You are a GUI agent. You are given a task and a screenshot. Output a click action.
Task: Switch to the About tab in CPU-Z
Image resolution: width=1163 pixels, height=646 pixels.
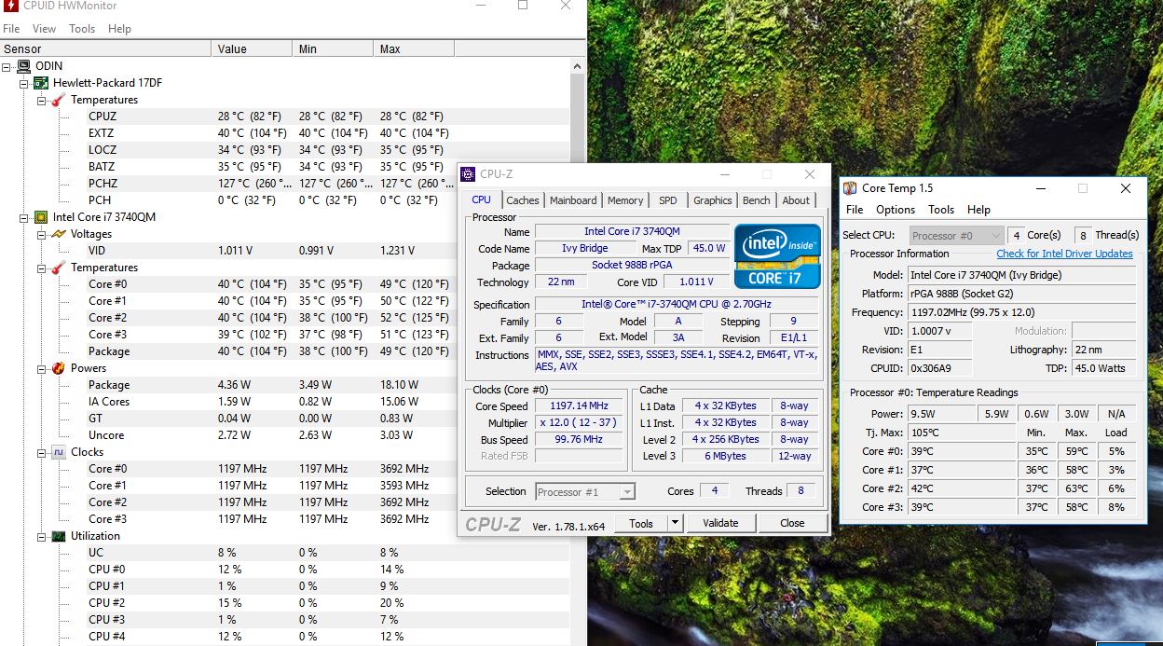click(796, 200)
